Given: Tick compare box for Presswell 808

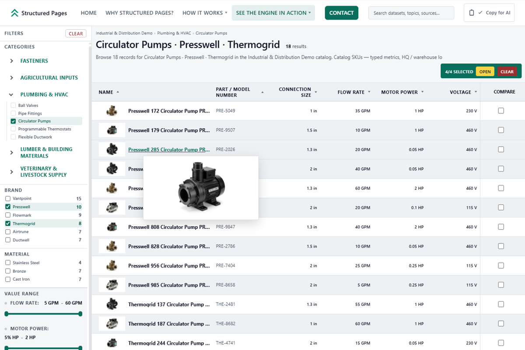Looking at the screenshot, I should pyautogui.click(x=501, y=227).
